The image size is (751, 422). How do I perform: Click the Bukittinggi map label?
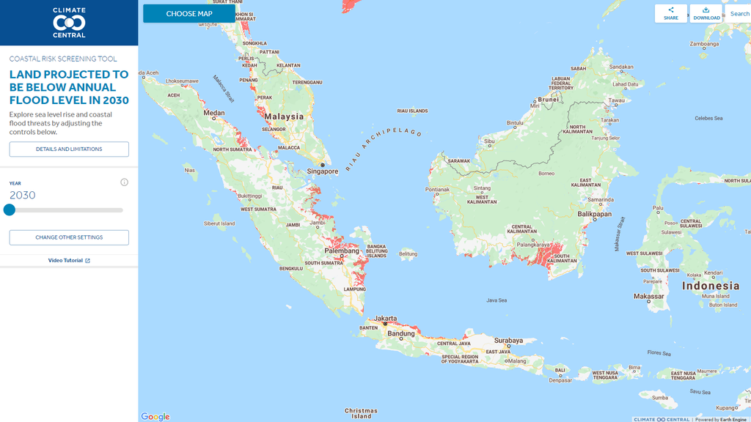[x=249, y=196]
